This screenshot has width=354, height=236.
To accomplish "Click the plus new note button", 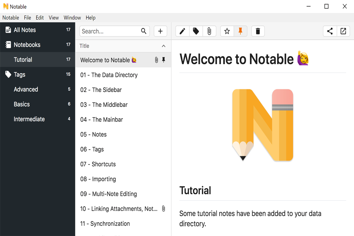I will click(160, 31).
